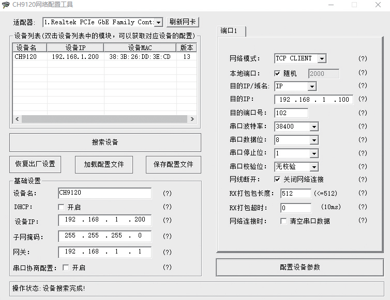Enable the 清空串口数据 checkbox
390x300 pixels.
[x=283, y=221]
